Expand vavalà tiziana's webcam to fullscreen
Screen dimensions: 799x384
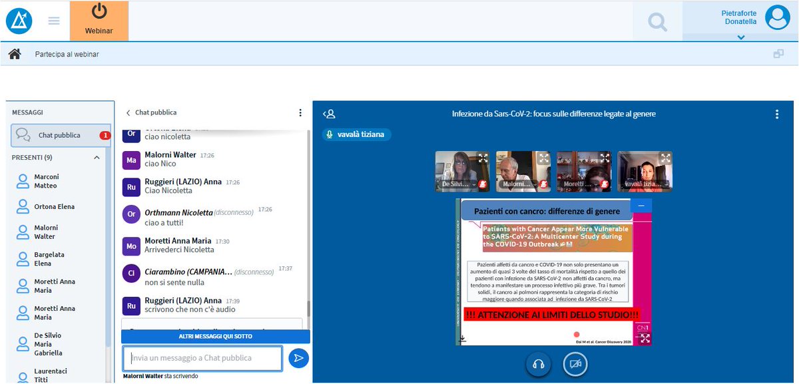(665, 158)
